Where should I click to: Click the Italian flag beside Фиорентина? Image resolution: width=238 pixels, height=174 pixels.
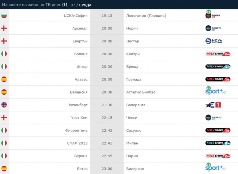point(4,130)
